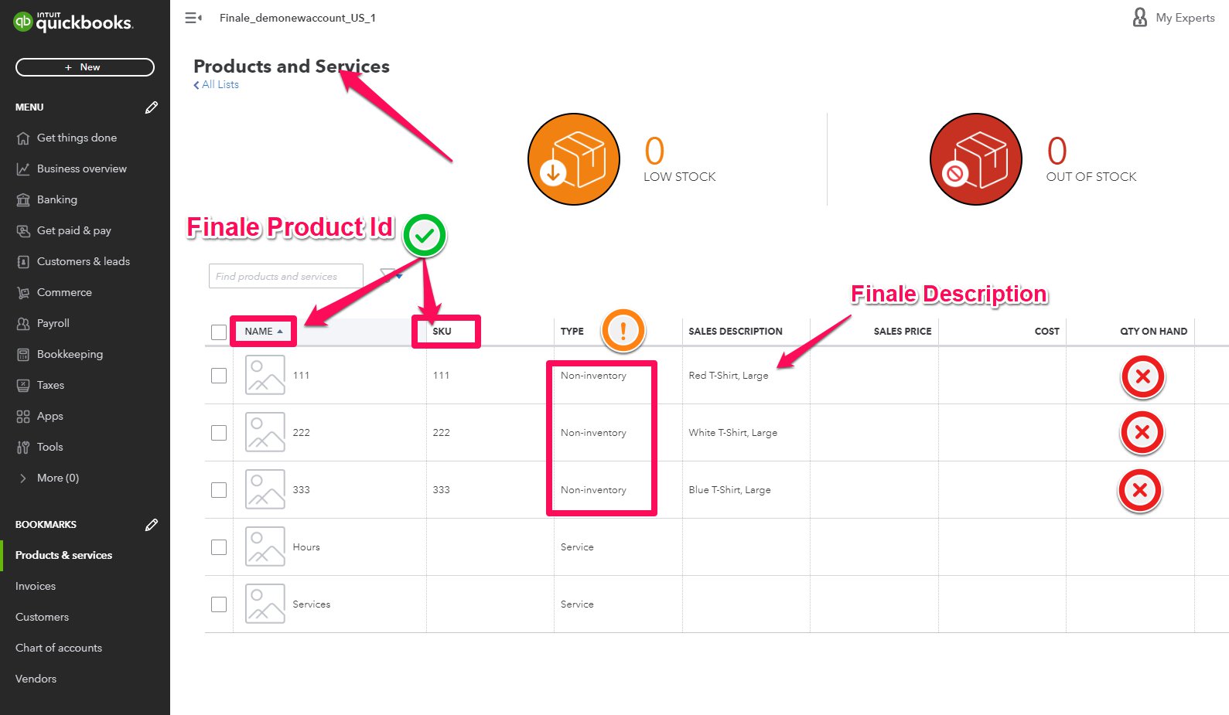Edit BOOKMARKS with the pencil icon
The height and width of the screenshot is (715, 1229).
(x=152, y=525)
